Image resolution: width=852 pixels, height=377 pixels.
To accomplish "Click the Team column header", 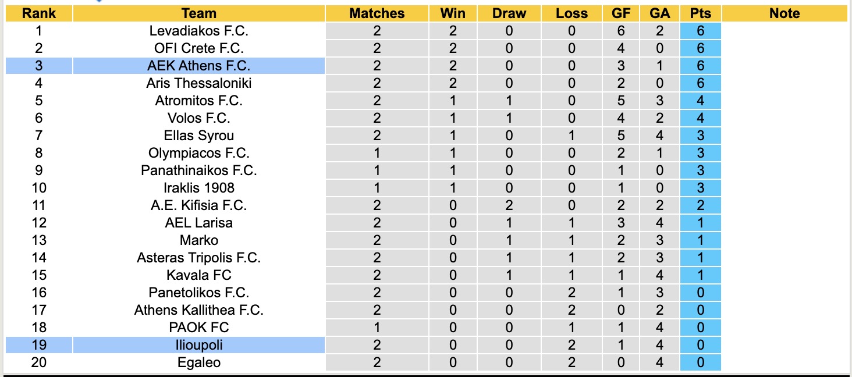I will [x=198, y=13].
